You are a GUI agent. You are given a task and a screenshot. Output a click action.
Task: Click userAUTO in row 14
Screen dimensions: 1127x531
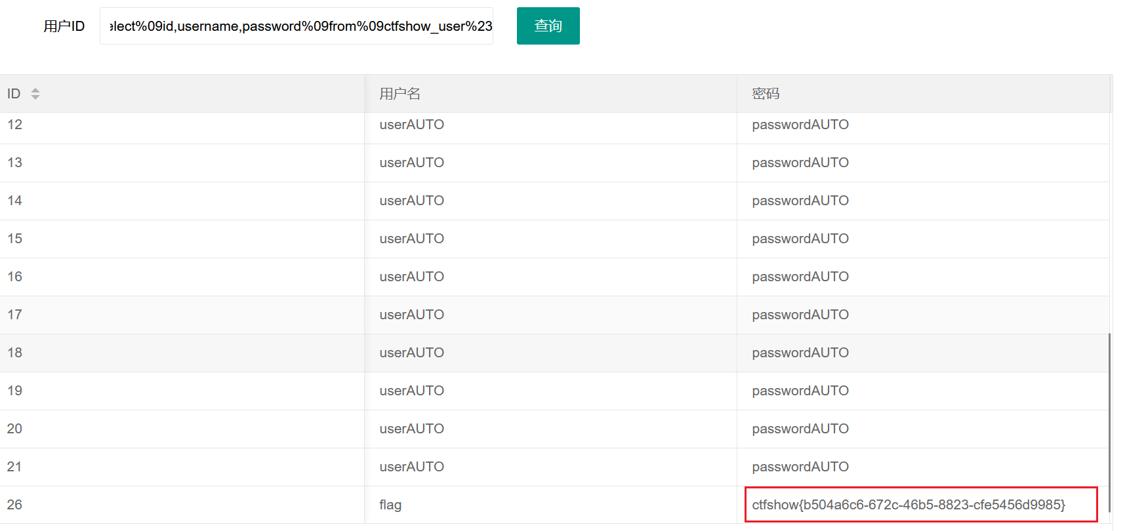tap(411, 201)
